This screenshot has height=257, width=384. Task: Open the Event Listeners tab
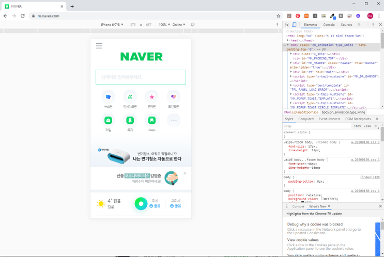click(x=329, y=119)
